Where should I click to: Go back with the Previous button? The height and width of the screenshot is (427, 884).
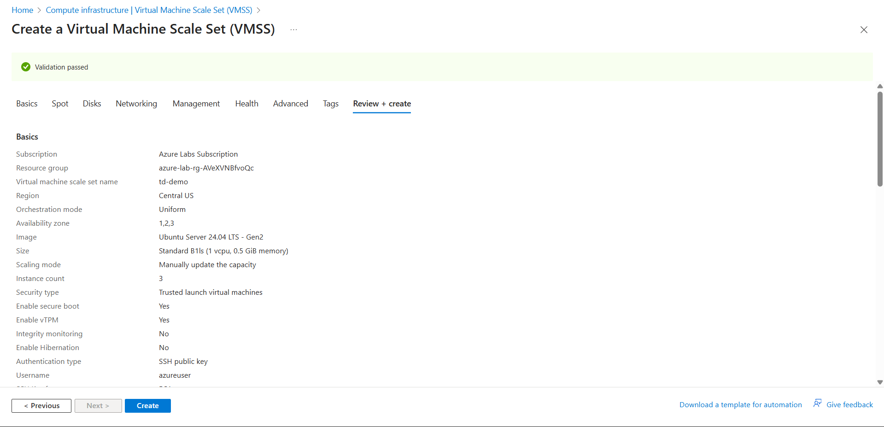pos(41,406)
